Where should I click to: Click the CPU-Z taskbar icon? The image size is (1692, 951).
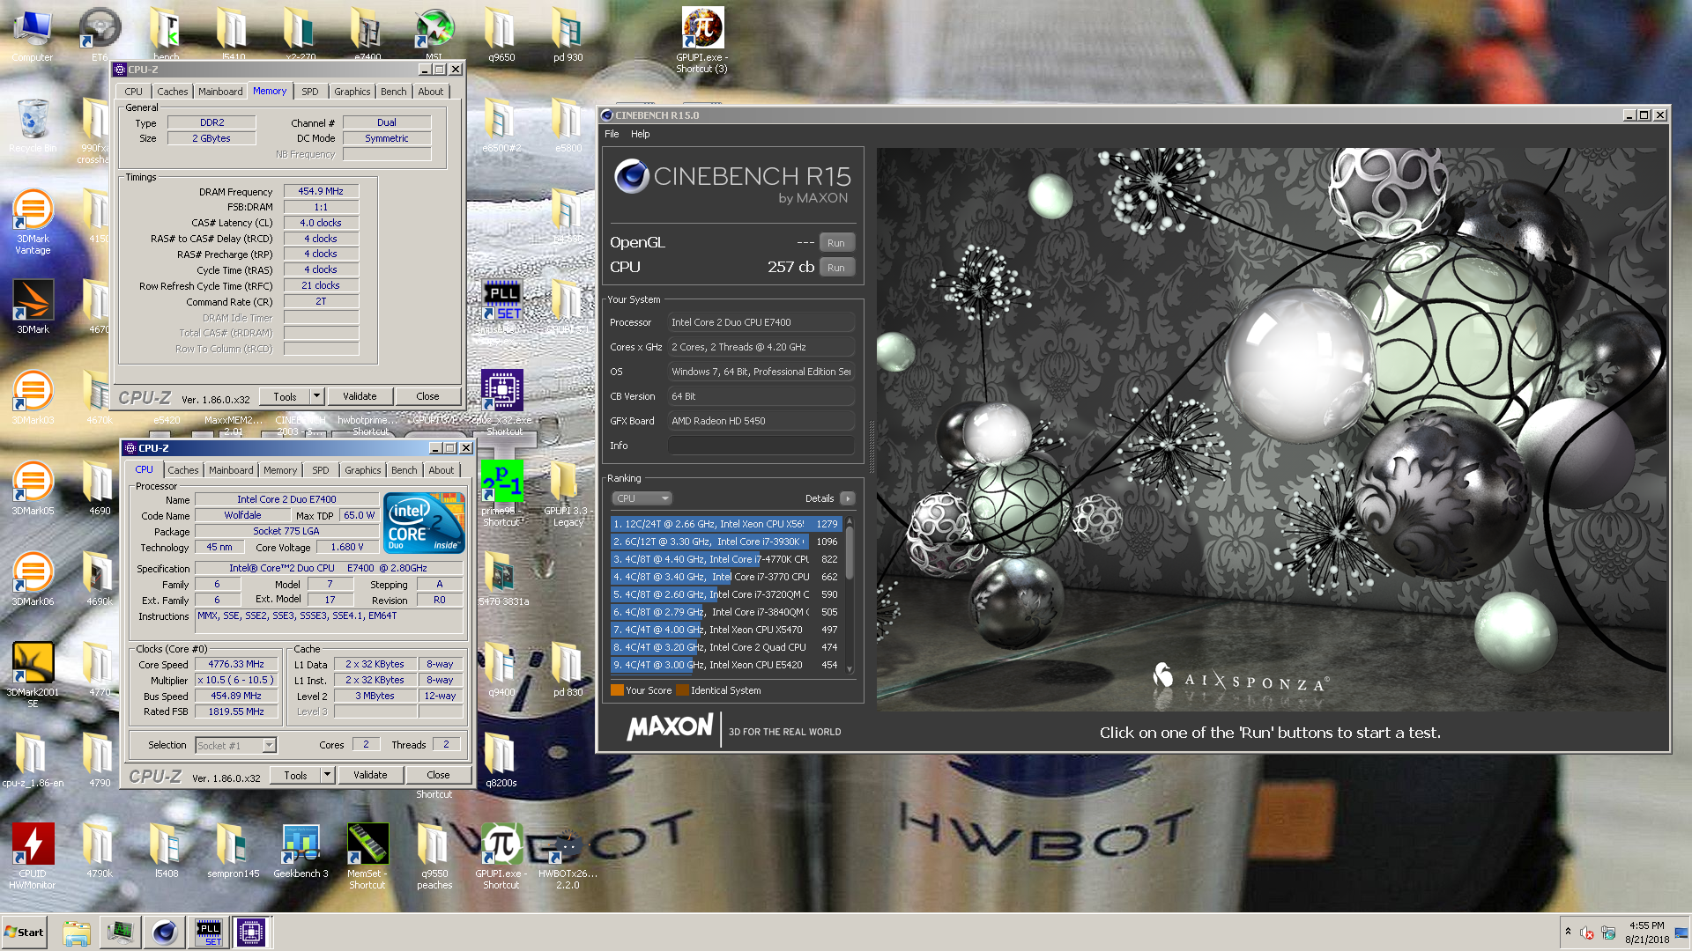(251, 932)
